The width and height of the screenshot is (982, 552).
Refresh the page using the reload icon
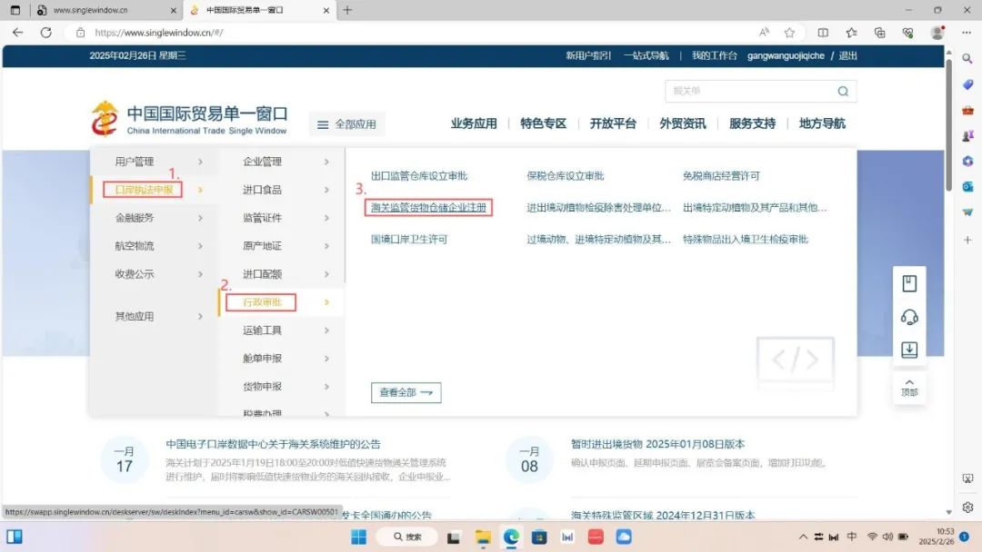[x=46, y=33]
